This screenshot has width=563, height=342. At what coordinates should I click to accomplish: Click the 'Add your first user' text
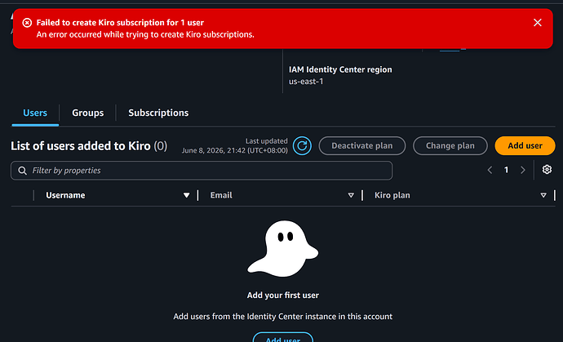[x=283, y=295]
